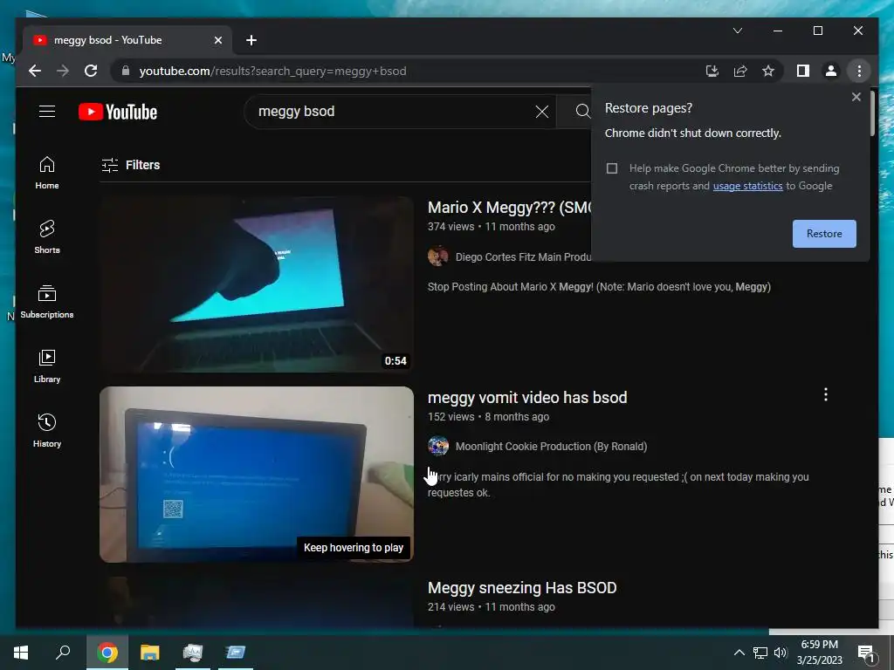
Task: Open the Filters options
Action: pos(131,165)
